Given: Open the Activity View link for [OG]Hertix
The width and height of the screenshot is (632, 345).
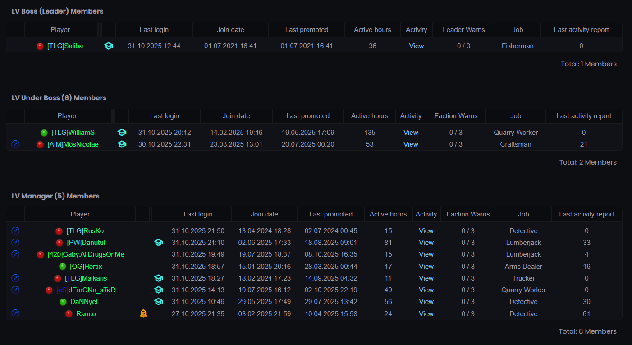Looking at the screenshot, I should click(x=426, y=267).
